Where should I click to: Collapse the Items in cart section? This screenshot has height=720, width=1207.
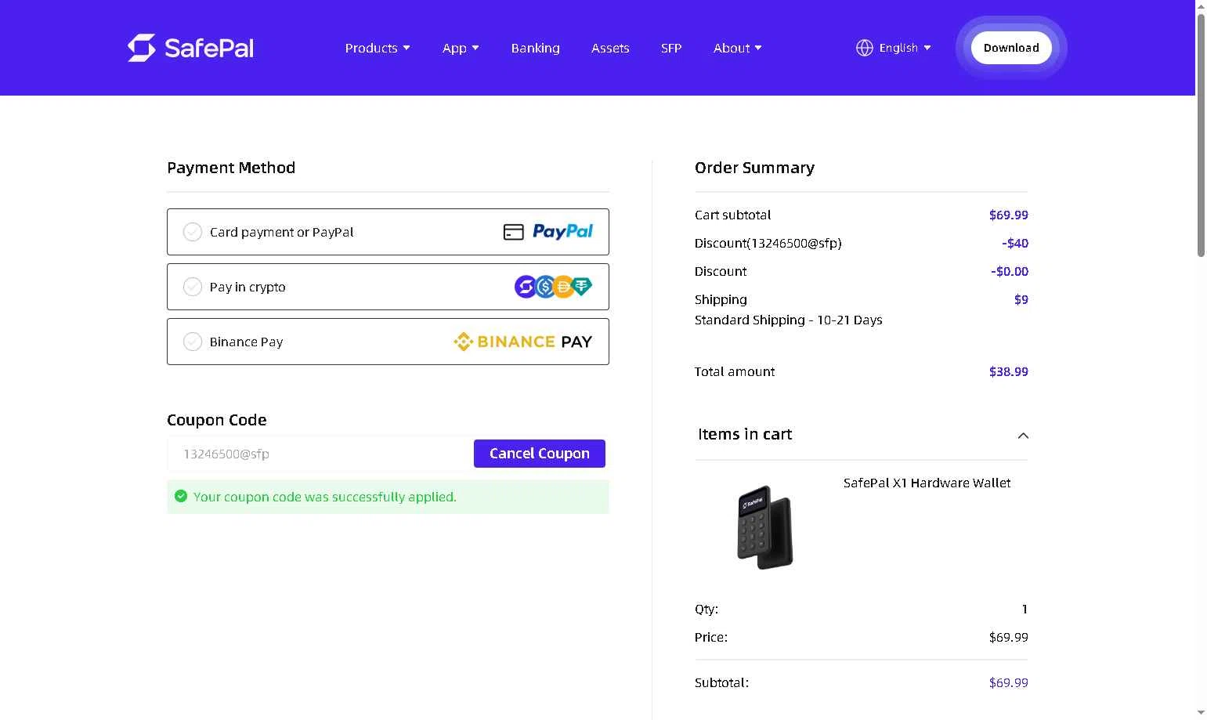point(1023,436)
